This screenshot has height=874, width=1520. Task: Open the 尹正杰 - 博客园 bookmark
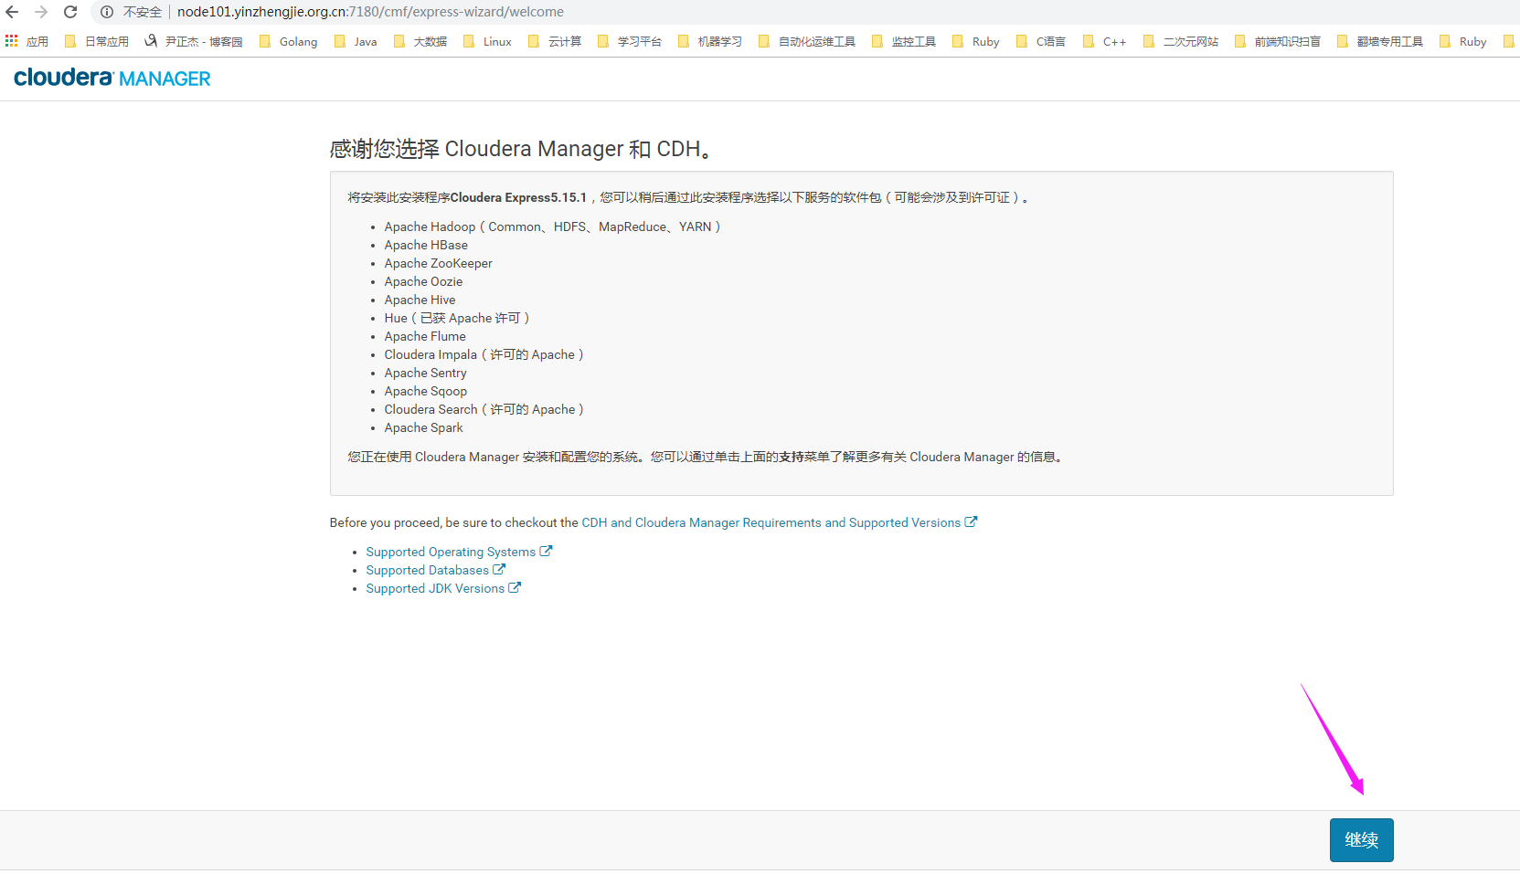[194, 41]
